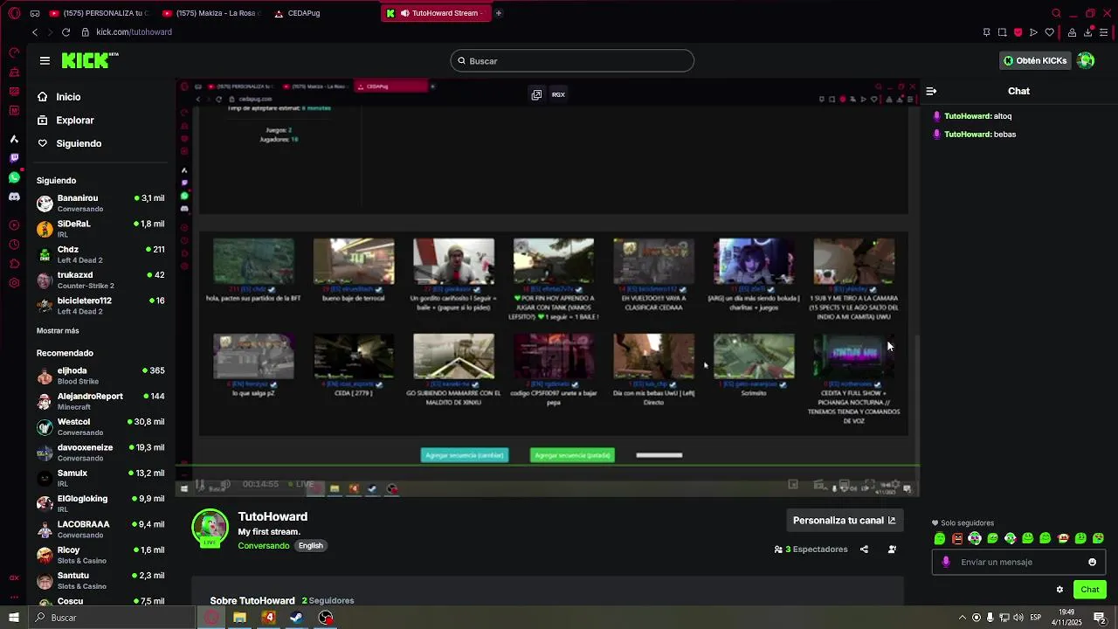Open the user profile avatar menu
Image resolution: width=1118 pixels, height=629 pixels.
(1086, 60)
